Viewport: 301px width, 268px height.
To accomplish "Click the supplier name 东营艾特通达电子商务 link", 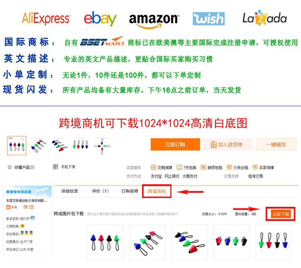I will 26,200.
